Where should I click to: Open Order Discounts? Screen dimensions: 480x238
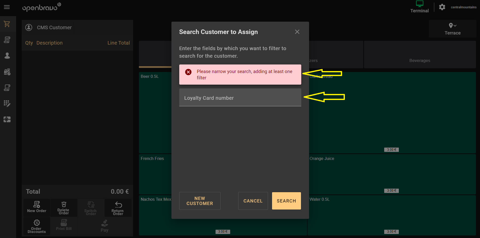point(37,226)
